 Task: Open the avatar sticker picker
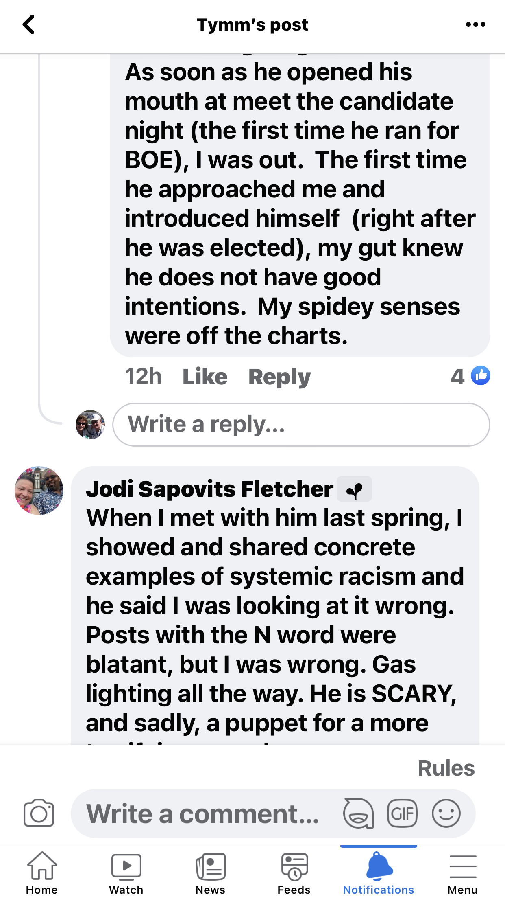point(358,813)
